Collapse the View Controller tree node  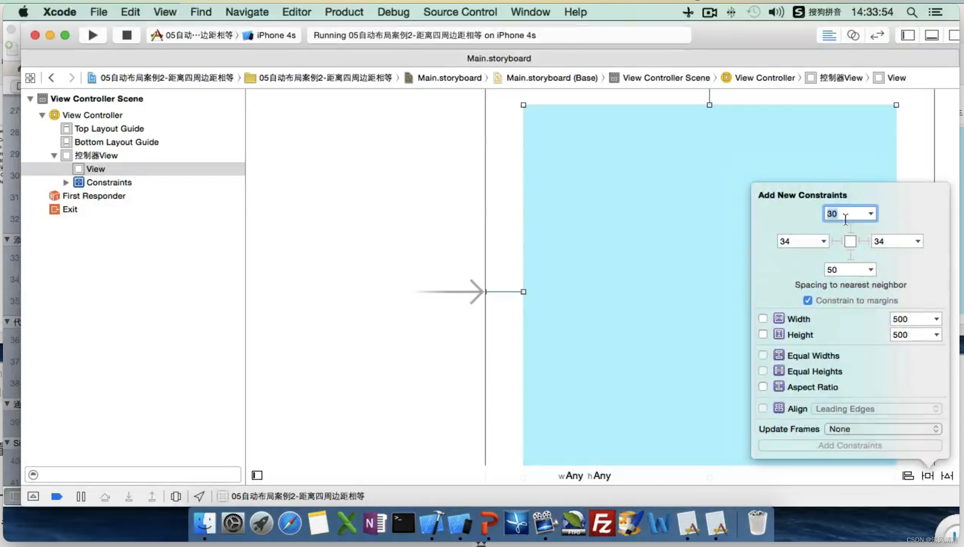pyautogui.click(x=42, y=115)
